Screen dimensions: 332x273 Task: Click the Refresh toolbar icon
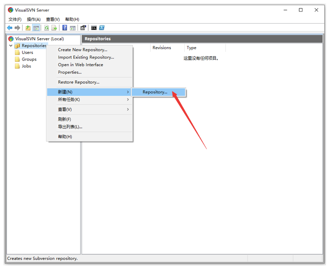tap(47, 28)
